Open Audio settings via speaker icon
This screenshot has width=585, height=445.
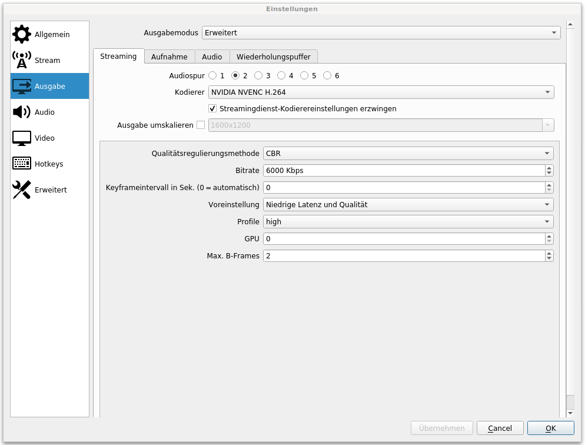(x=22, y=112)
